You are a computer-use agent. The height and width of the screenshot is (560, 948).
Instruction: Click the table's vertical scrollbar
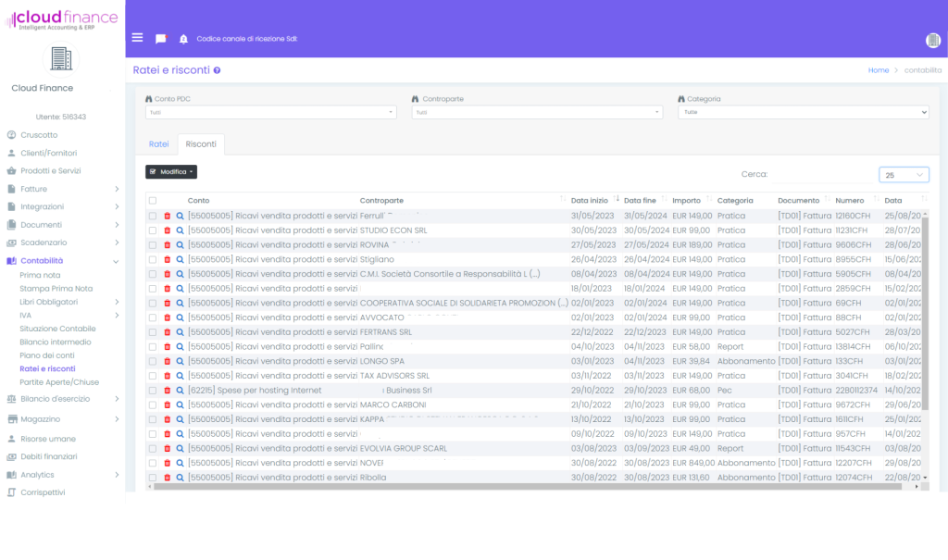pos(925,313)
